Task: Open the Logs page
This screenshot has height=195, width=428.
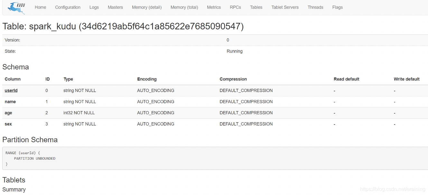Action: tap(94, 7)
